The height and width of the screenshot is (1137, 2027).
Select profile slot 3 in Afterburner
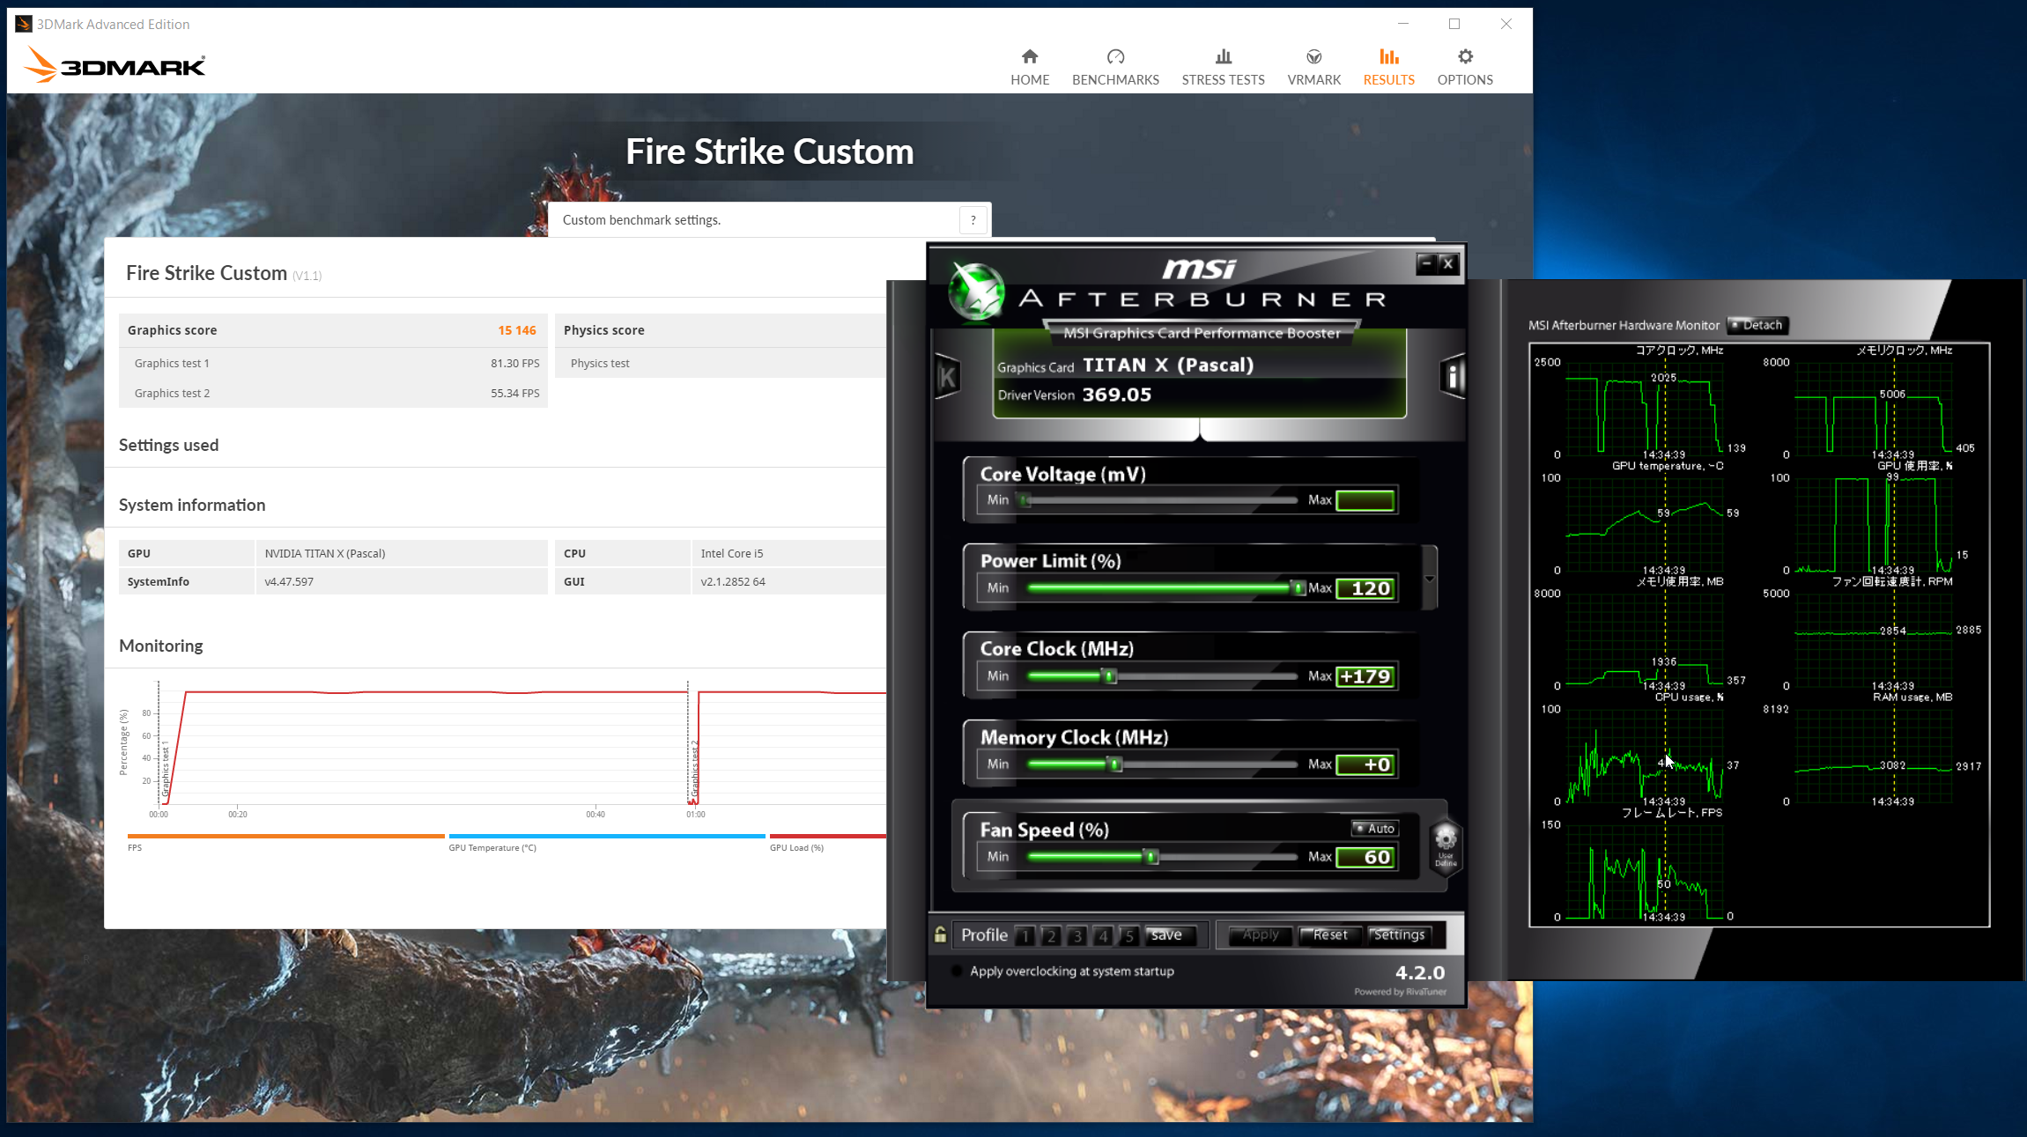(1076, 935)
